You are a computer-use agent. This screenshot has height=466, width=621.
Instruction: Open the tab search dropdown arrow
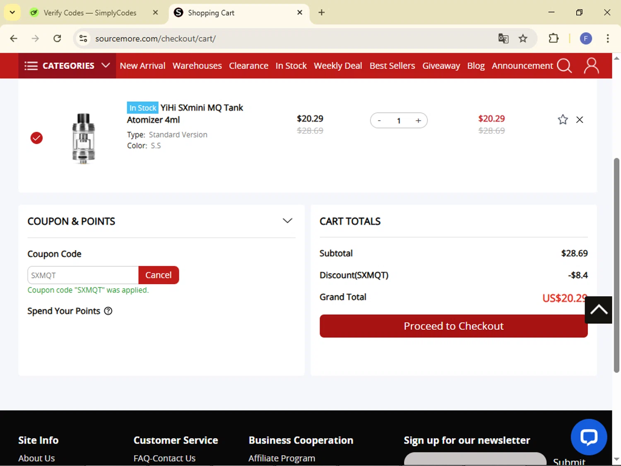click(12, 12)
